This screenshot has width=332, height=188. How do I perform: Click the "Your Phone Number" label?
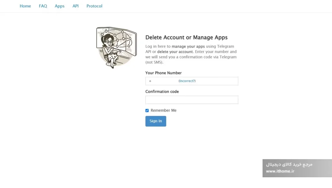pos(163,73)
